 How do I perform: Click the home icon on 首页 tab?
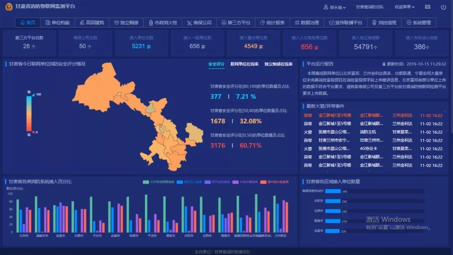coord(23,23)
